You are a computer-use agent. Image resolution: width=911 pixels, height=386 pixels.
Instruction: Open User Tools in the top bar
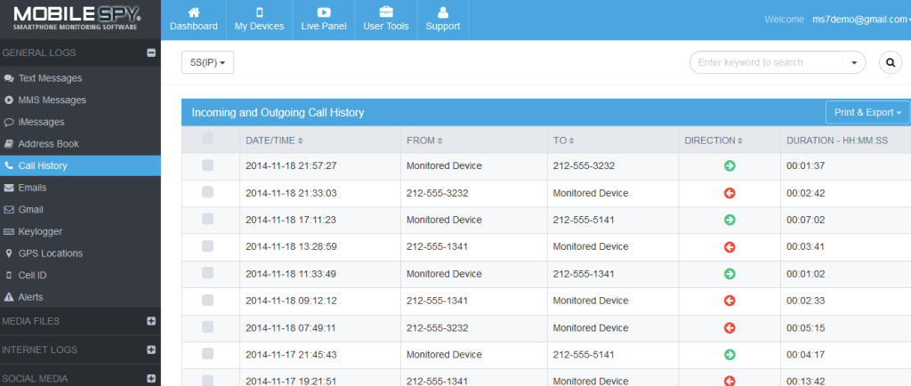pos(386,20)
